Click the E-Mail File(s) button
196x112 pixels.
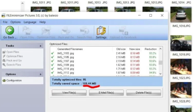pyautogui.click(x=106, y=93)
